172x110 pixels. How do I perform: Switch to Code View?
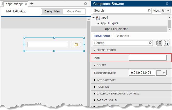tap(74, 11)
